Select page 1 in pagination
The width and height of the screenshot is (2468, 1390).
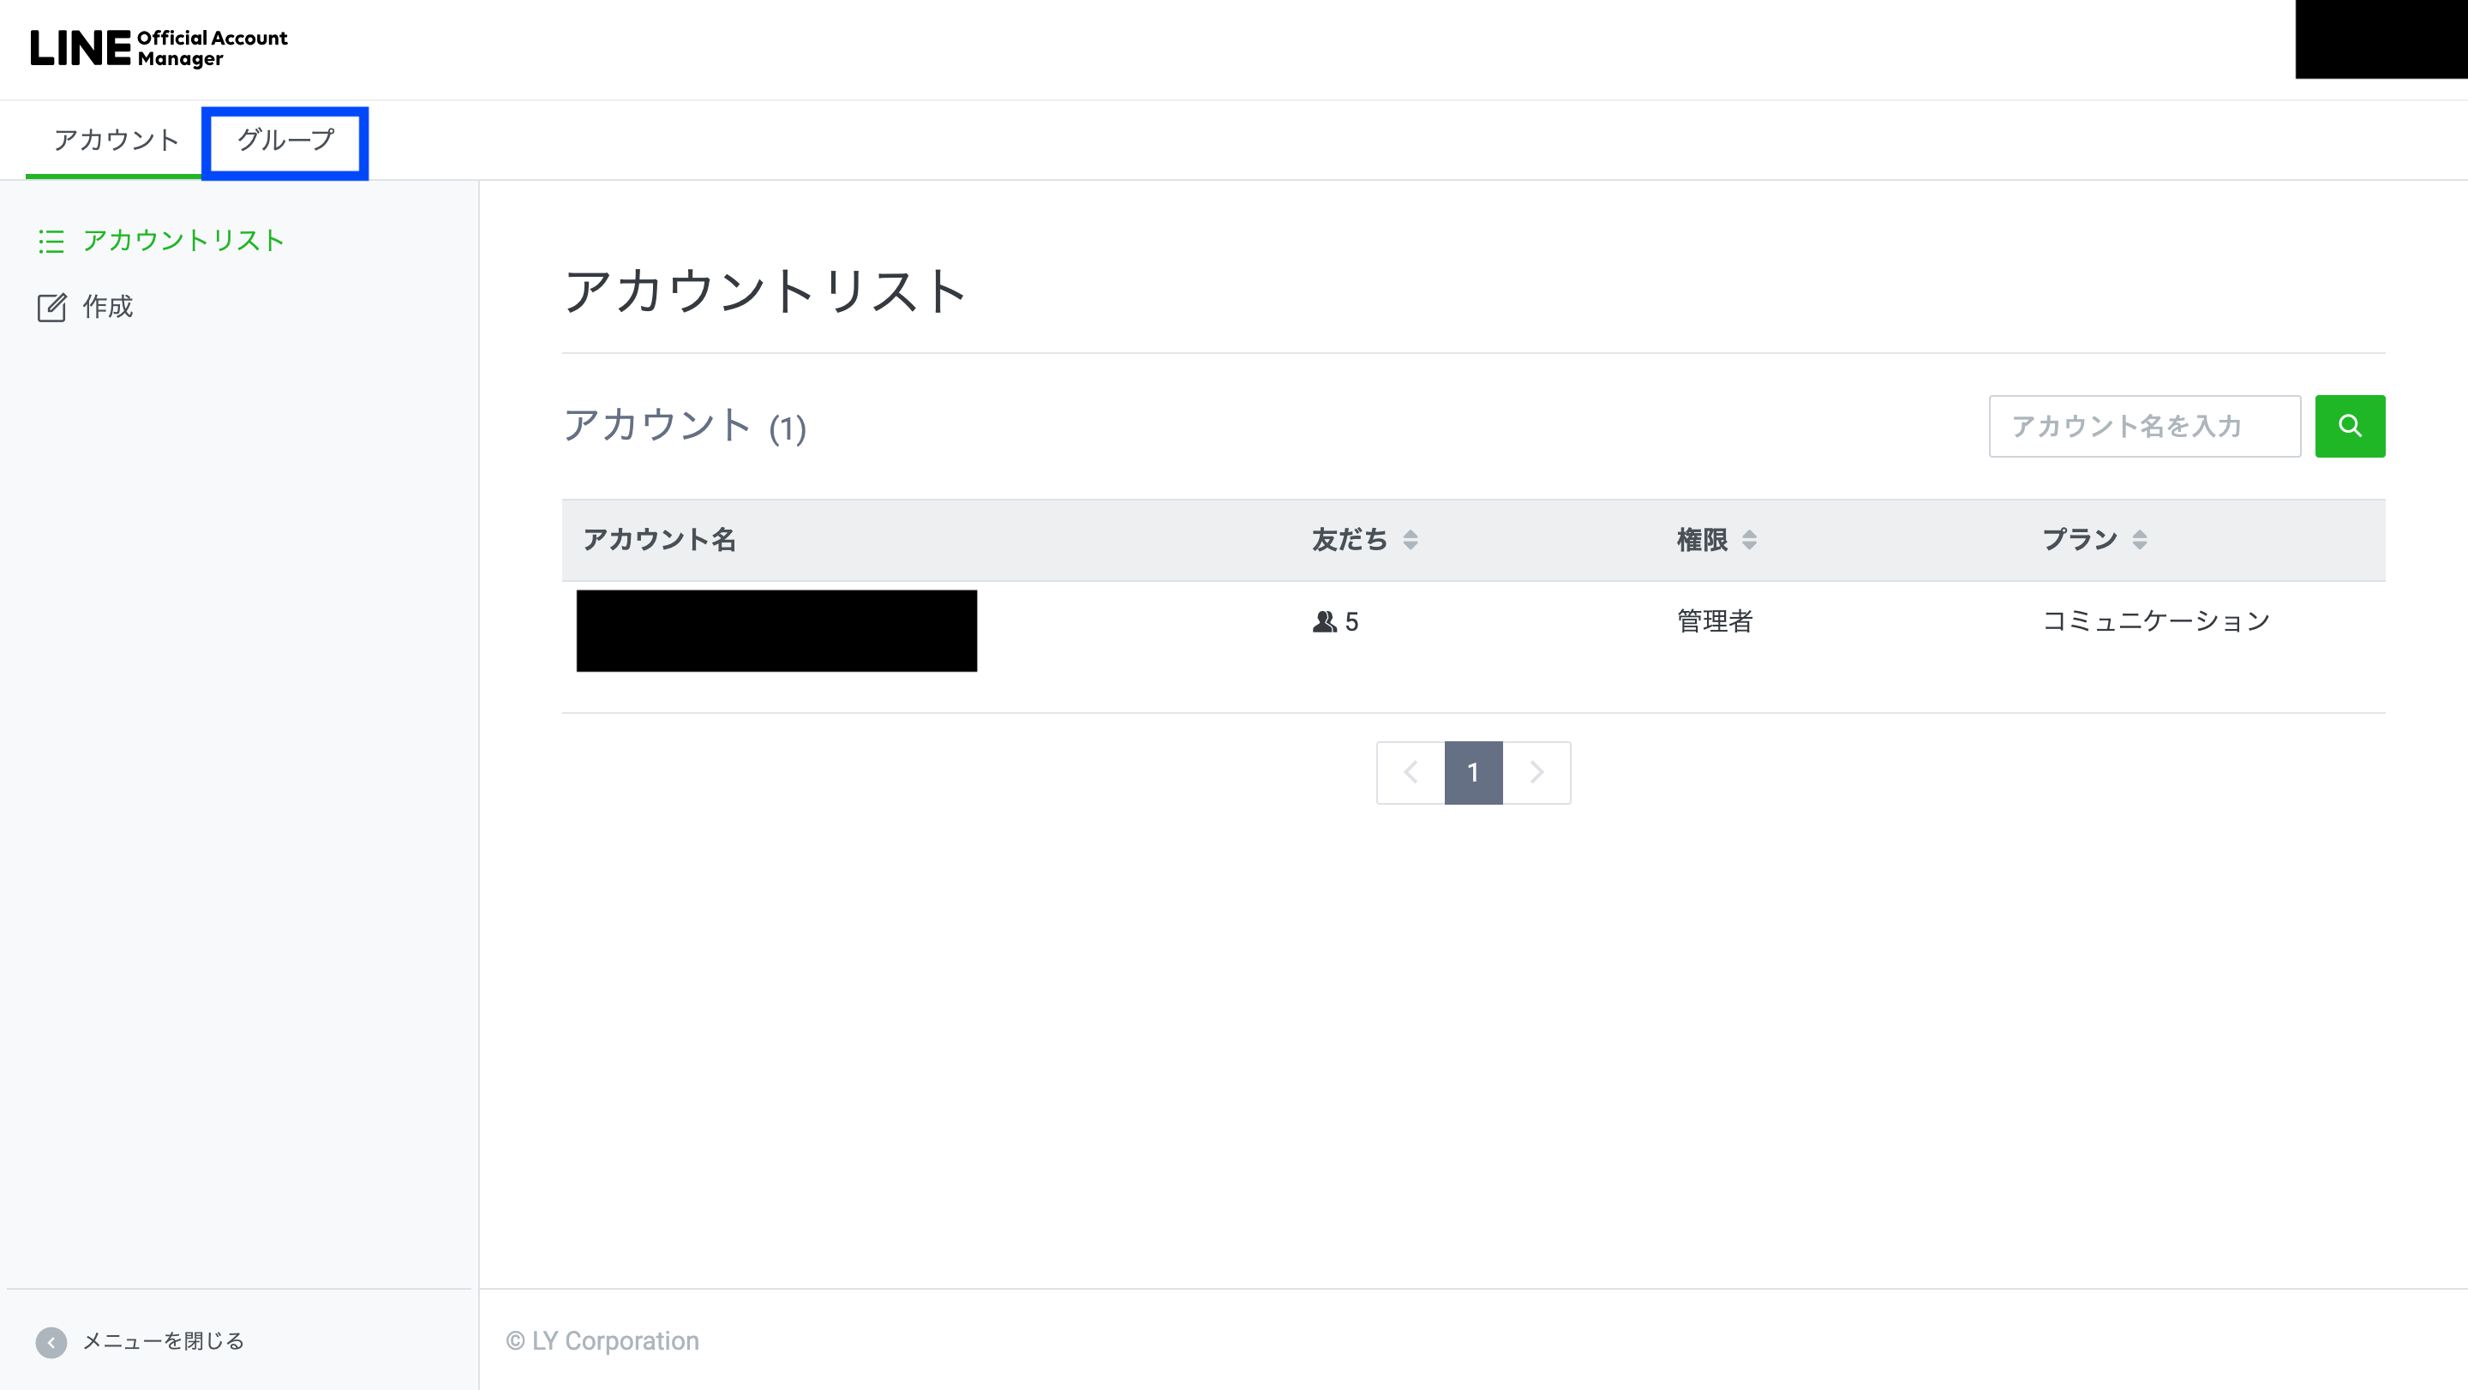[x=1474, y=772]
